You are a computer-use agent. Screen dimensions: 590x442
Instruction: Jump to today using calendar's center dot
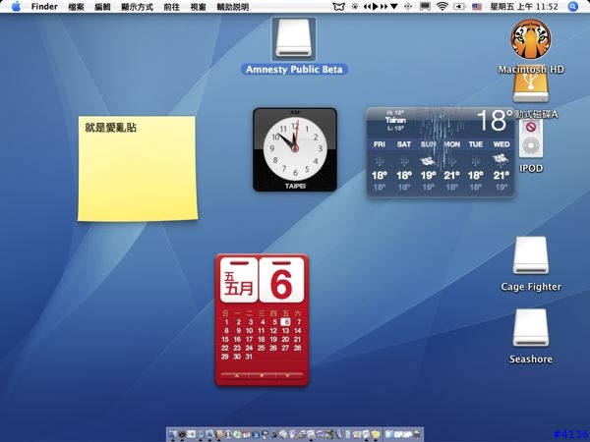point(262,375)
